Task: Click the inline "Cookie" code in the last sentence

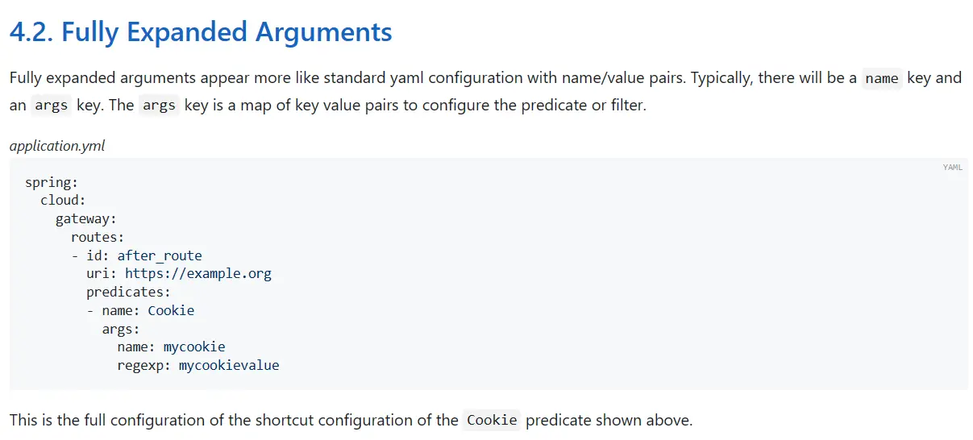Action: coord(490,421)
